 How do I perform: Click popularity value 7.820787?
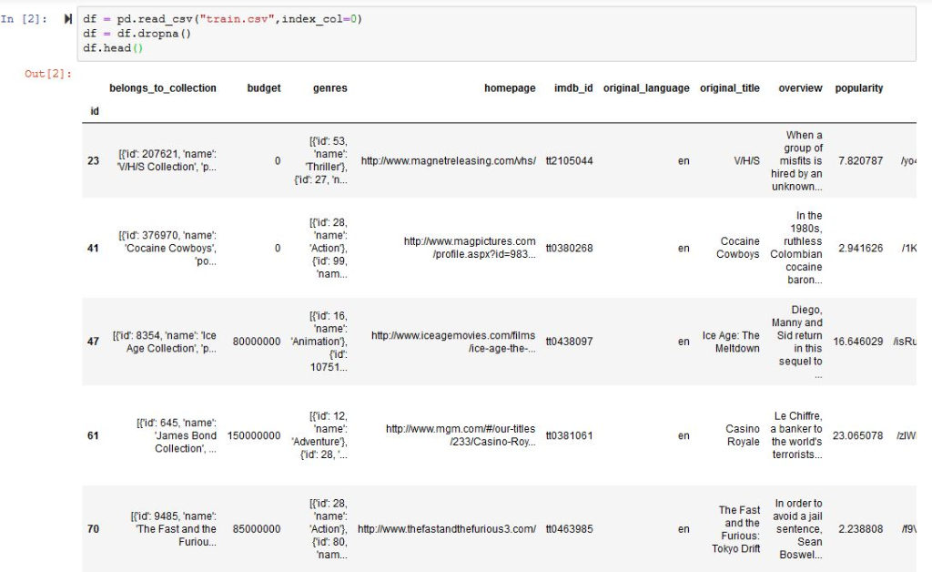click(x=861, y=160)
